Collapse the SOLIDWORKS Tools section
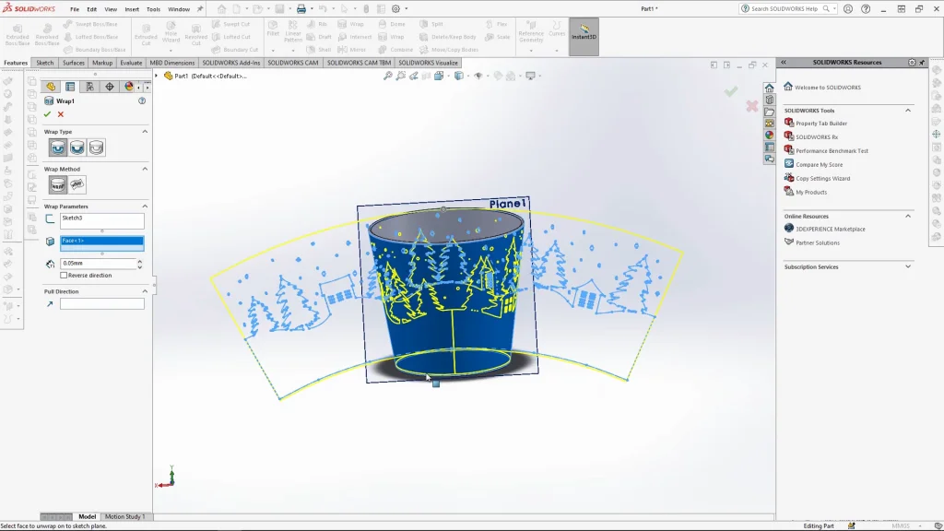This screenshot has width=944, height=531. tap(908, 111)
